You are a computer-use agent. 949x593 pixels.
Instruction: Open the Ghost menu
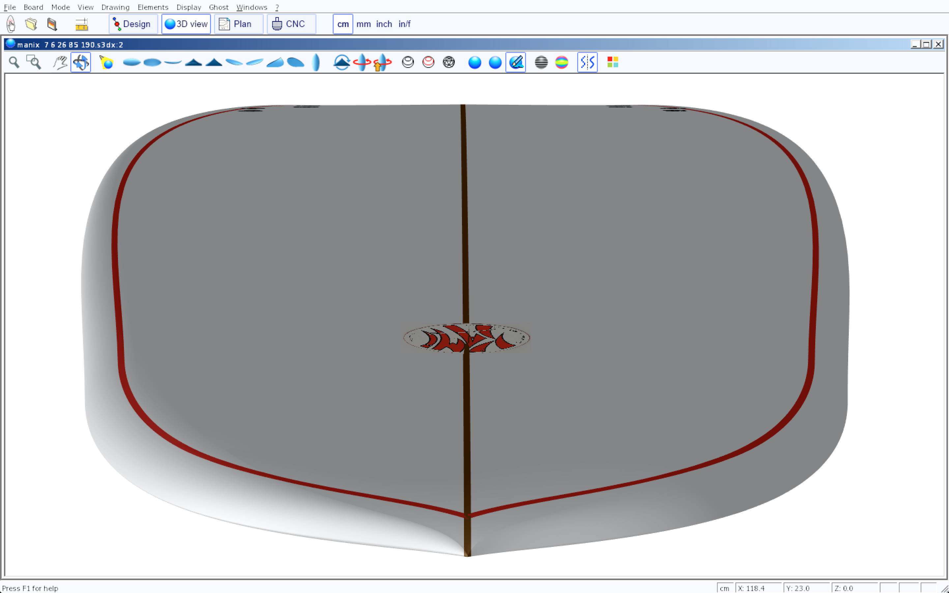tap(218, 7)
